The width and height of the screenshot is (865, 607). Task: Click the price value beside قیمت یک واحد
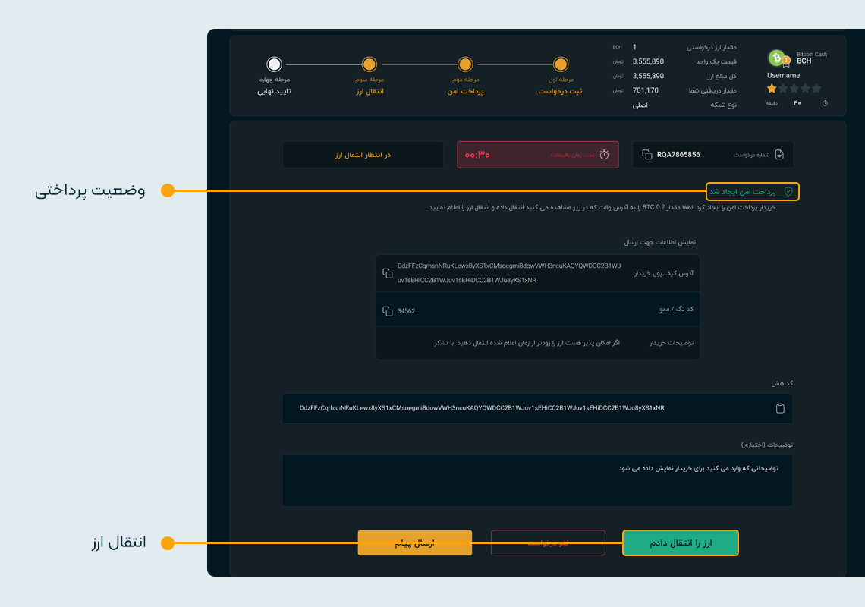[648, 61]
